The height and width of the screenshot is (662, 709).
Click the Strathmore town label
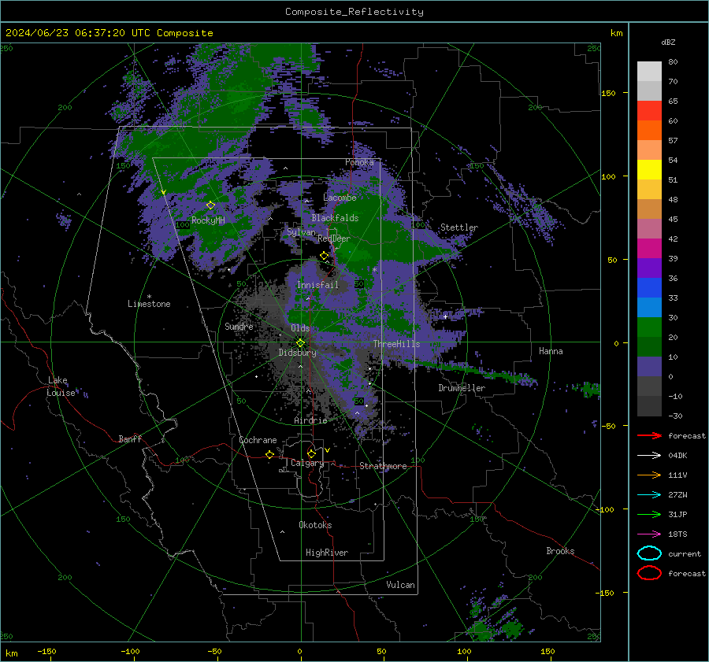tap(383, 466)
